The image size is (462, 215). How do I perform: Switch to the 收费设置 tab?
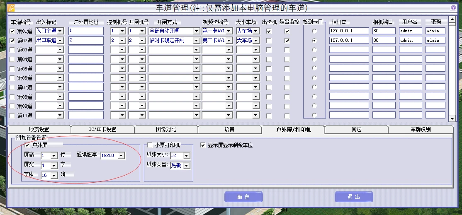click(39, 129)
